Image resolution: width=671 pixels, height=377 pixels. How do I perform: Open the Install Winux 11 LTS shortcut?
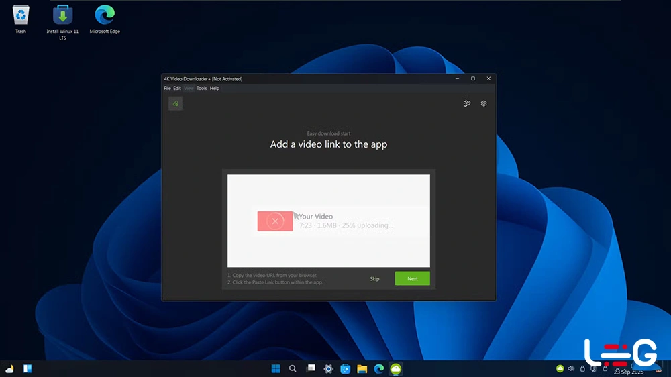pos(62,19)
